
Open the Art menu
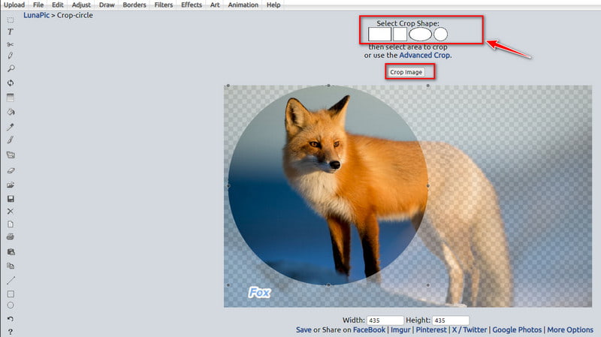coord(215,5)
